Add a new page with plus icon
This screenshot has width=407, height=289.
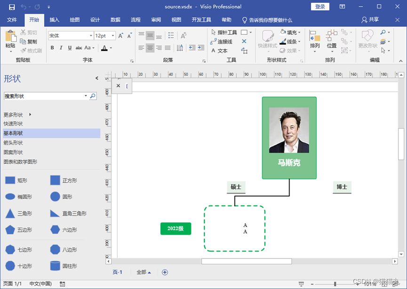tap(165, 272)
